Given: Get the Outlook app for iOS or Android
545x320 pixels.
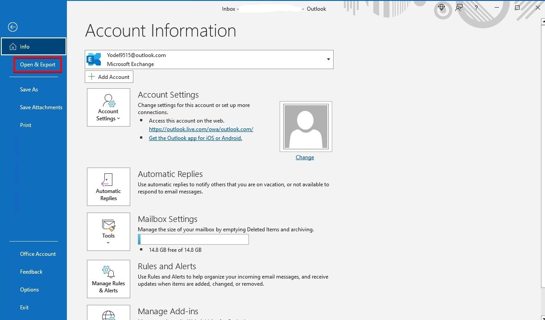Looking at the screenshot, I should click(x=195, y=138).
